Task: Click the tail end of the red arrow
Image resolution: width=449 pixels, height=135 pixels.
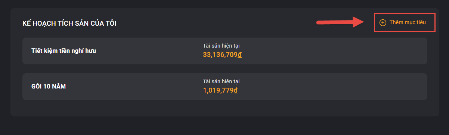Action: (319, 23)
